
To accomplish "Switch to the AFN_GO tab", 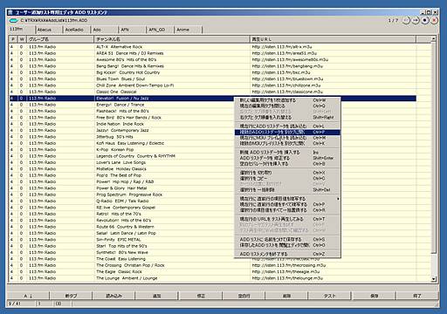I will (x=160, y=30).
